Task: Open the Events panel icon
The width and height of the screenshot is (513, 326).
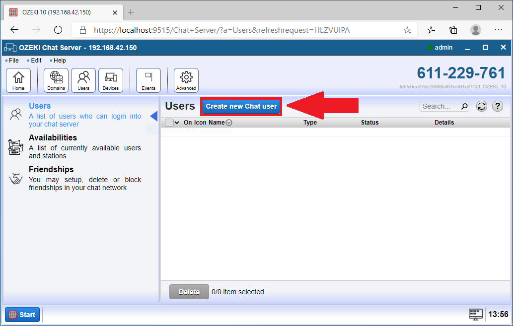Action: pyautogui.click(x=148, y=80)
